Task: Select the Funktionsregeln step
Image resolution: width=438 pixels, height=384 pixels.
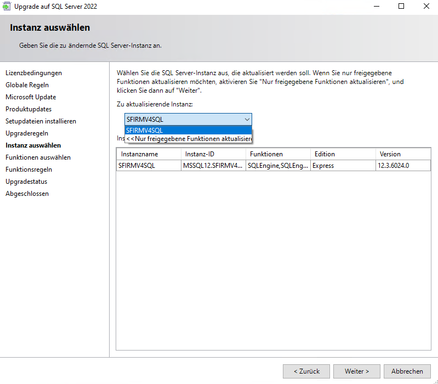Action: point(29,170)
